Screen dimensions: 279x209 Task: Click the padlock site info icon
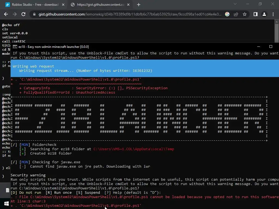pyautogui.click(x=34, y=14)
